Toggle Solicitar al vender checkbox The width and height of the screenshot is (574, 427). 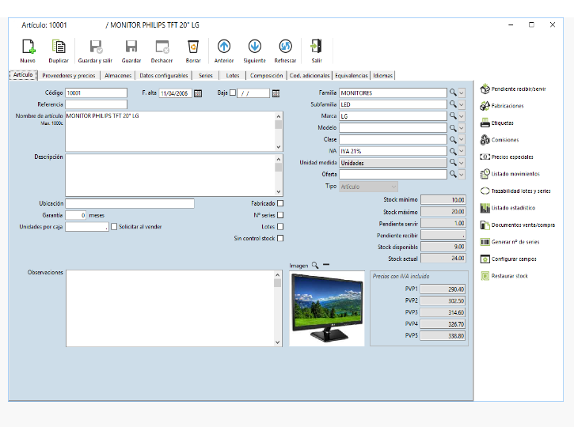(x=114, y=227)
